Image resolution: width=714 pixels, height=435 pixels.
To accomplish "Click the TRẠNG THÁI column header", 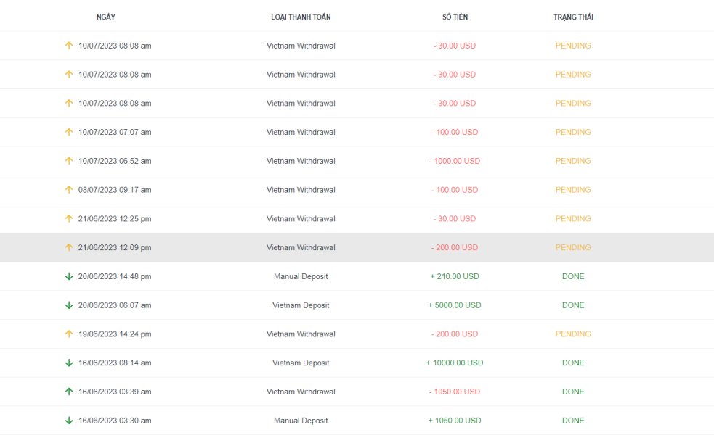I will click(573, 17).
